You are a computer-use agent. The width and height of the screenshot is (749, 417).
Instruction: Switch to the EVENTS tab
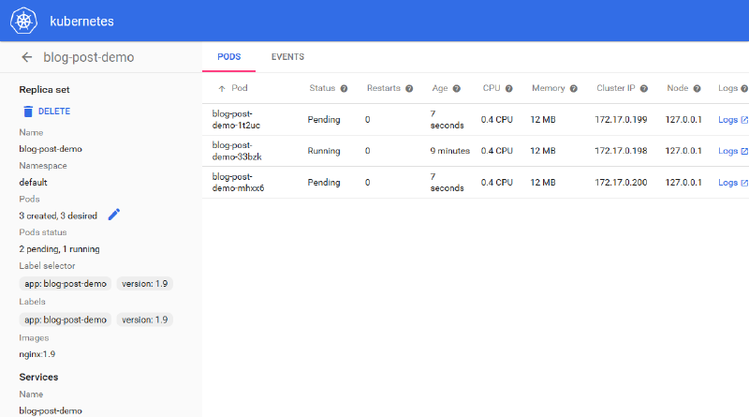287,57
